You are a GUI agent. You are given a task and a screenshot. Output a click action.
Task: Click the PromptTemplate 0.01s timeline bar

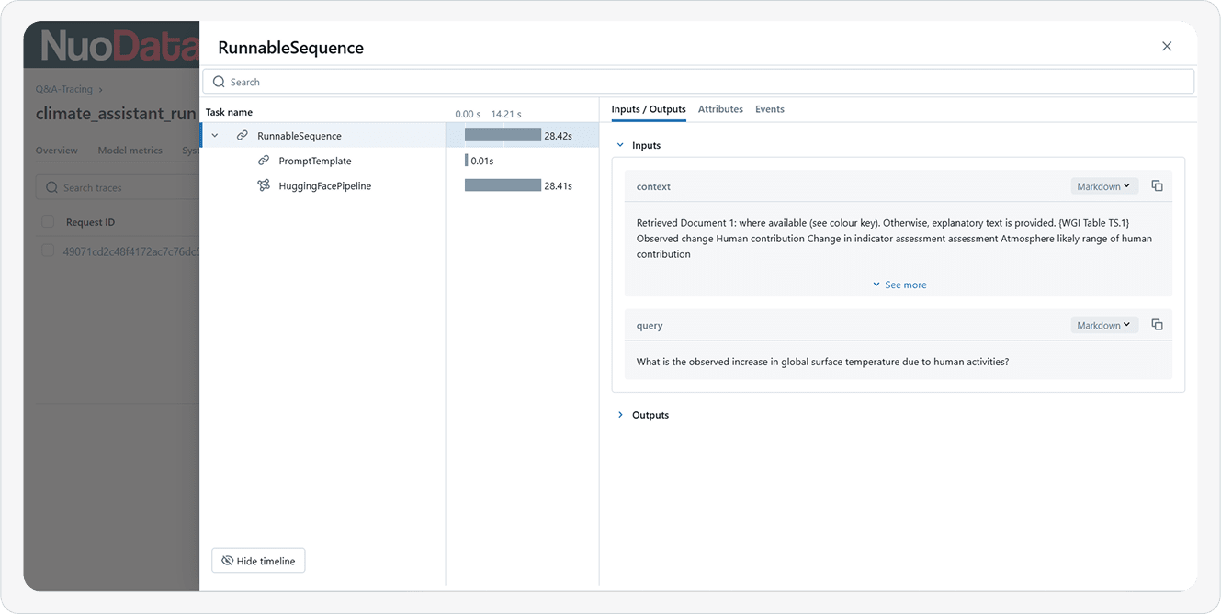tap(466, 161)
